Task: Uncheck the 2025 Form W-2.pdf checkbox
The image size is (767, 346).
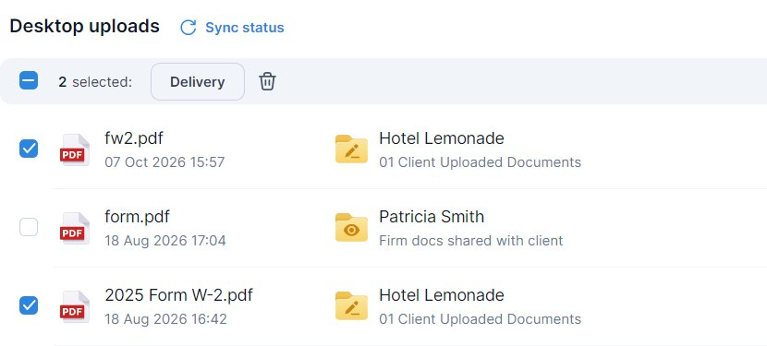Action: point(29,305)
